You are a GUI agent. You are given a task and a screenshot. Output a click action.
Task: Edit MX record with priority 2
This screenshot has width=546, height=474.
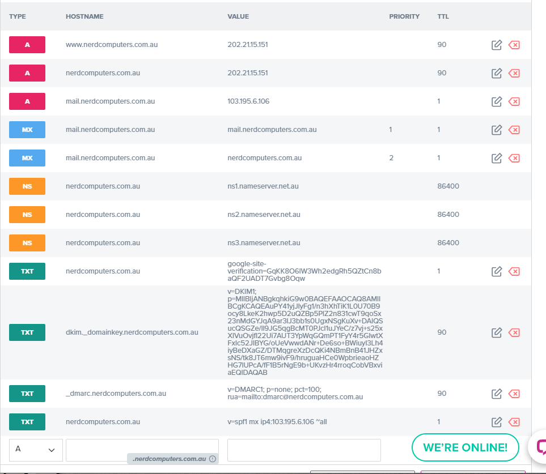497,158
